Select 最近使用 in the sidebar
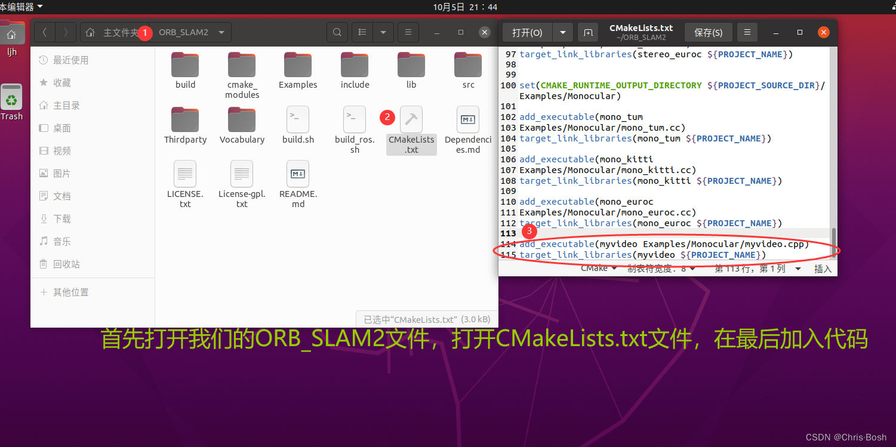896x447 pixels. pos(93,60)
